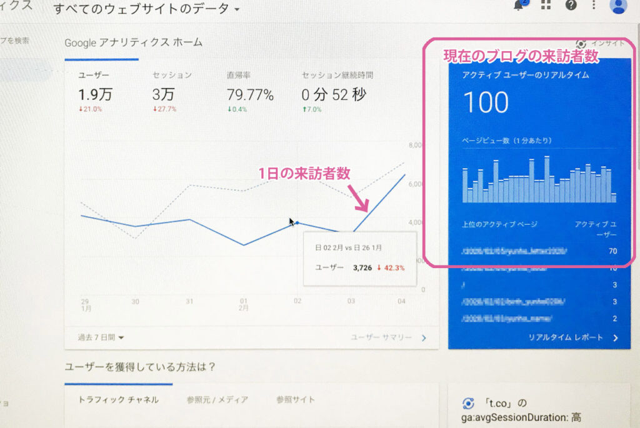640x428 pixels.
Task: Click the 02 data point on the line chart
Action: (297, 223)
